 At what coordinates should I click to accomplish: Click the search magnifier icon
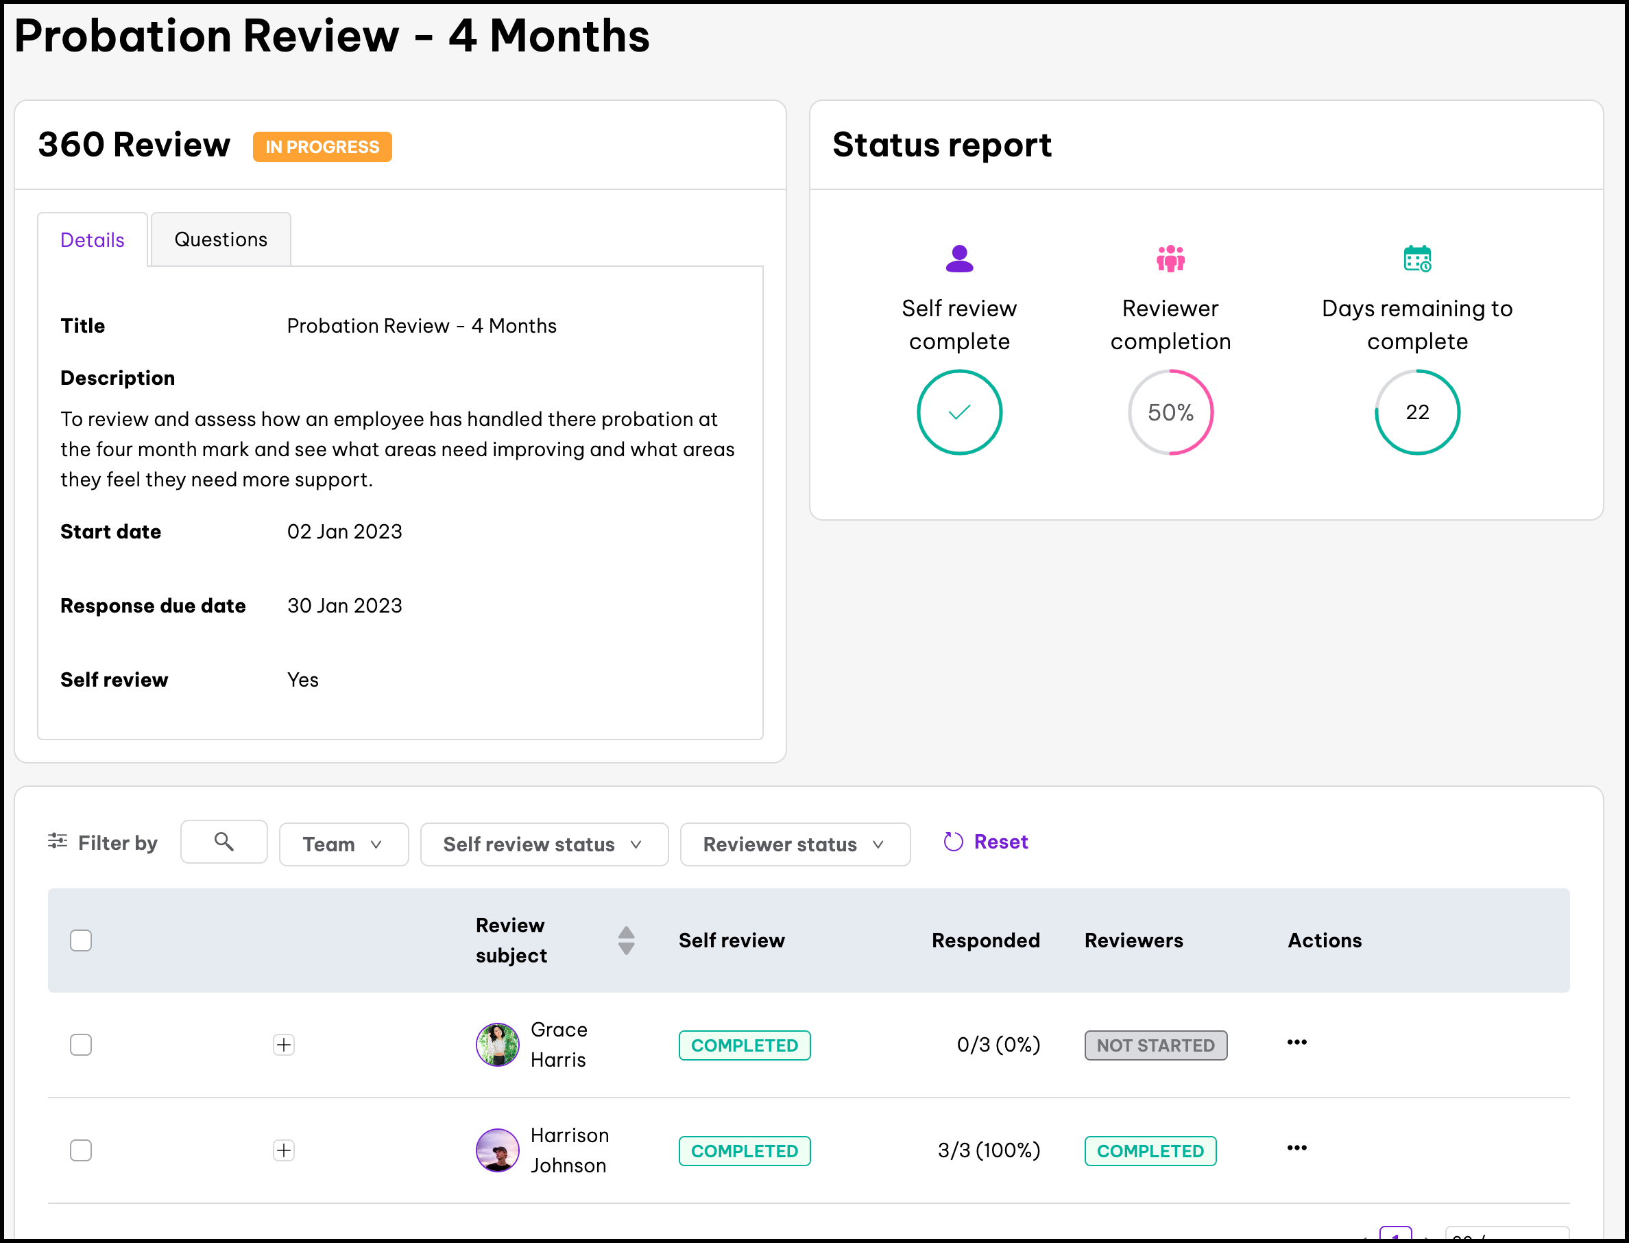point(224,841)
